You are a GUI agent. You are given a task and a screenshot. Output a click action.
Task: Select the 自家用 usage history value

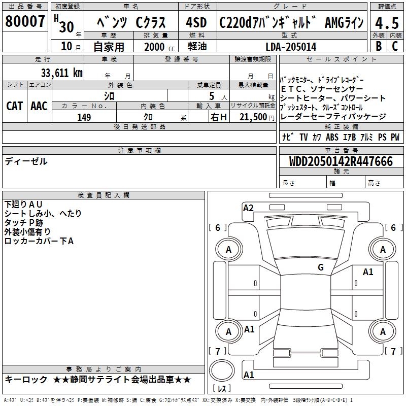[109, 47]
